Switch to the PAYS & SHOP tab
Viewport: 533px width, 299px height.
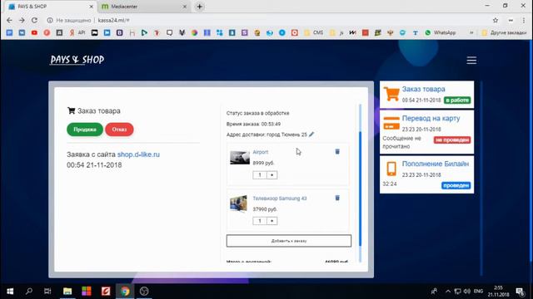point(50,7)
